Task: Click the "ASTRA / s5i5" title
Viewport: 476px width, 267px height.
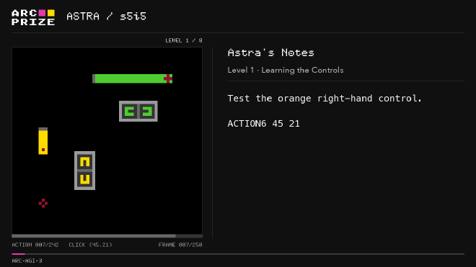Action: 106,17
